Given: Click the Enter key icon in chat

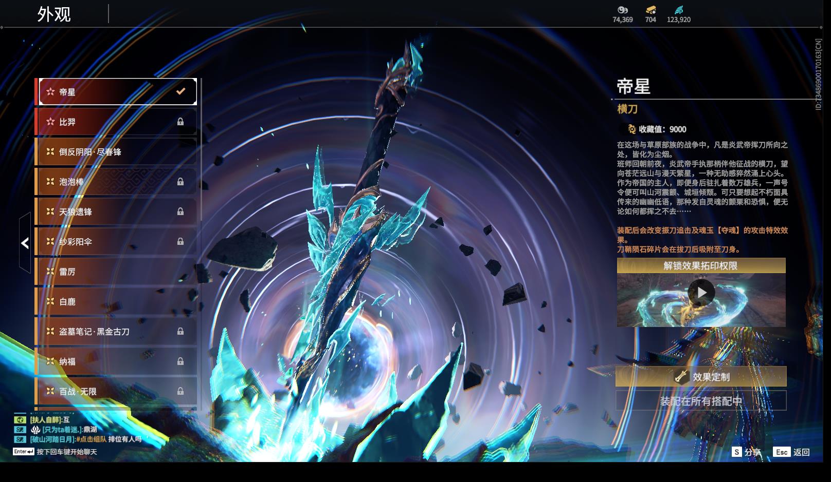Looking at the screenshot, I should tap(24, 452).
